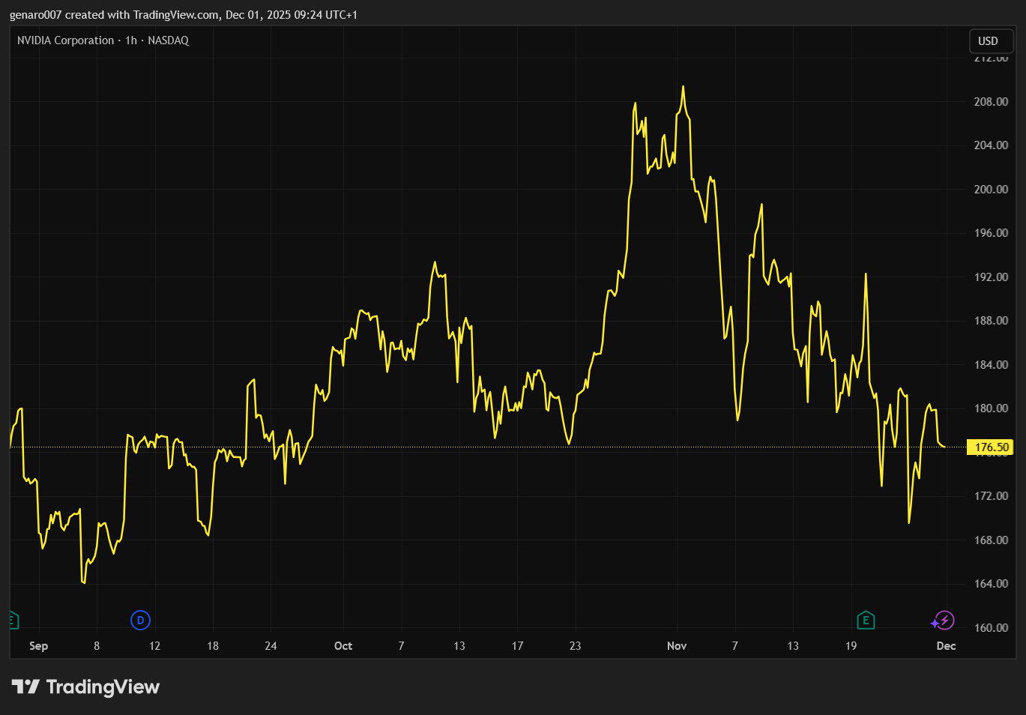Click the purple lightning event icon
This screenshot has width=1026, height=715.
pyautogui.click(x=943, y=621)
